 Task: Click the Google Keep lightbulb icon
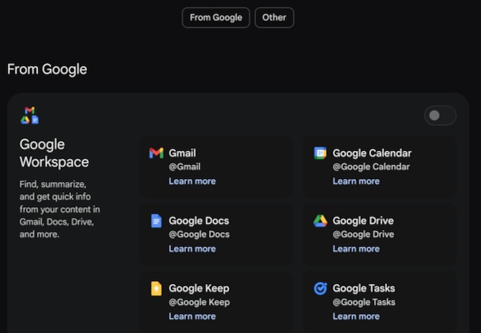[x=156, y=288]
